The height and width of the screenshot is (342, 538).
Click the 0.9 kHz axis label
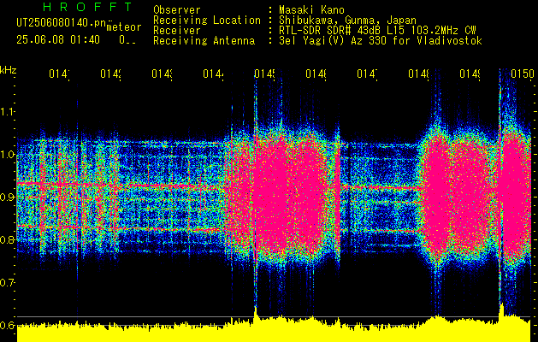click(7, 197)
